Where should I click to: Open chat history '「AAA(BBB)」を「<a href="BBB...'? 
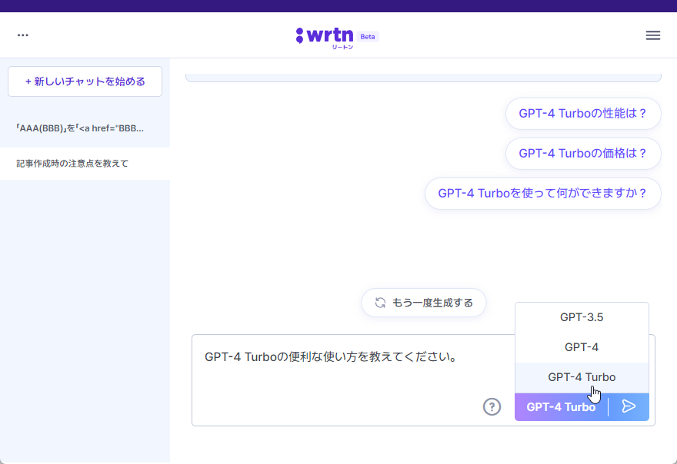point(85,128)
